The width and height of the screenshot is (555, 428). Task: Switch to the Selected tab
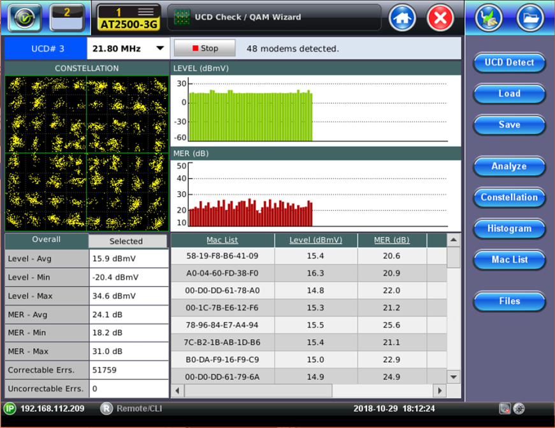coord(126,241)
